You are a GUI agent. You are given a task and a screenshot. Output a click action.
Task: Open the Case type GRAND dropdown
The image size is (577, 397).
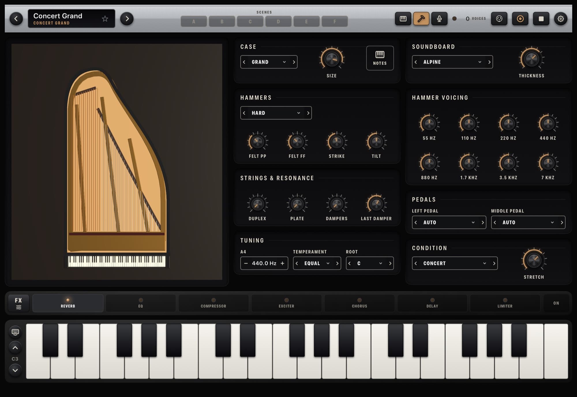click(269, 62)
